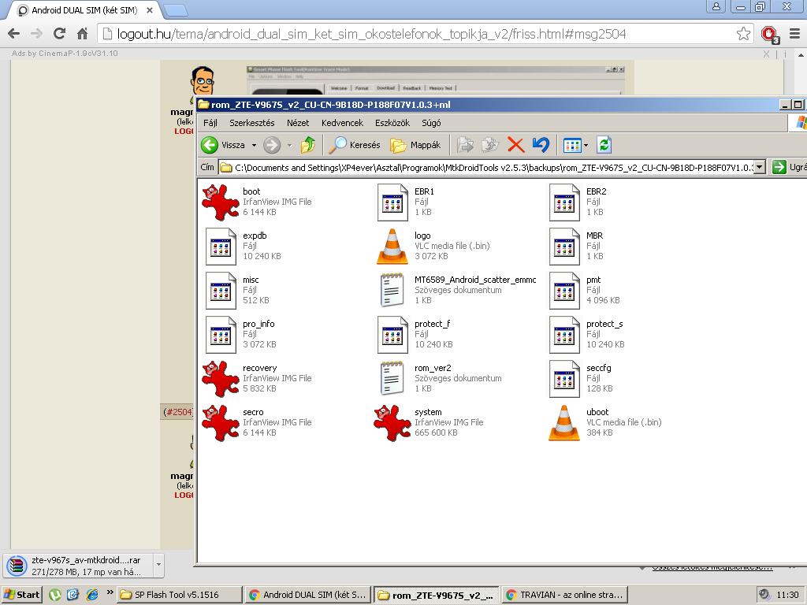Open Chrome hamburger menu
The height and width of the screenshot is (605, 807).
(794, 34)
